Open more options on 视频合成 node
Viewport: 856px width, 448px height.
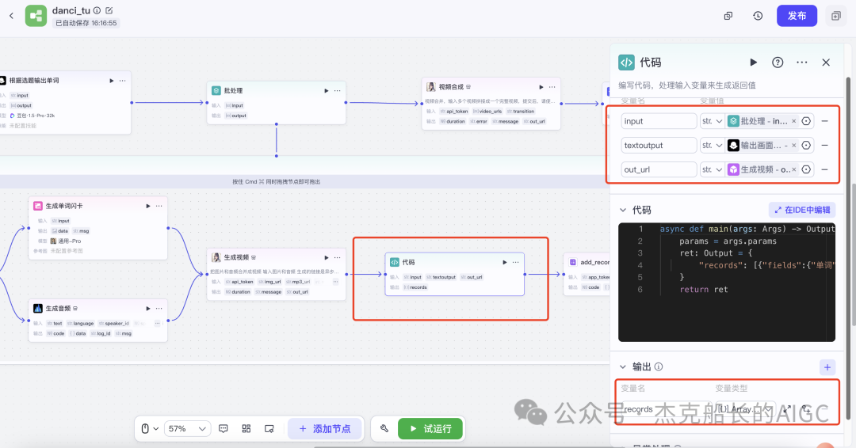pos(552,87)
